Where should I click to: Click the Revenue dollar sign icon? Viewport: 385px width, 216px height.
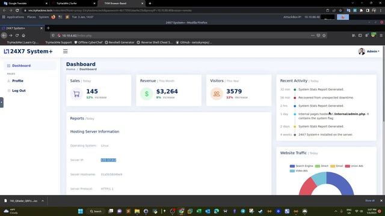[x=147, y=94]
